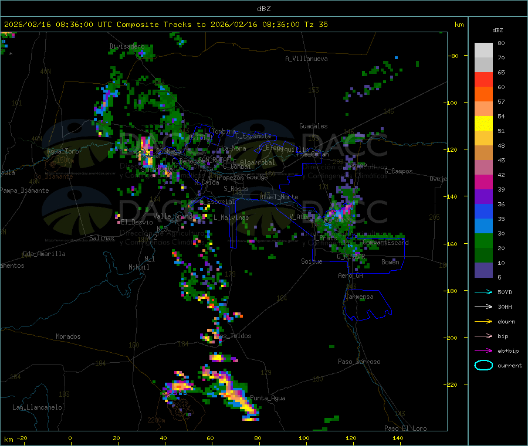
Task: Click the 'S_Rosas' map label
Action: [x=236, y=189]
